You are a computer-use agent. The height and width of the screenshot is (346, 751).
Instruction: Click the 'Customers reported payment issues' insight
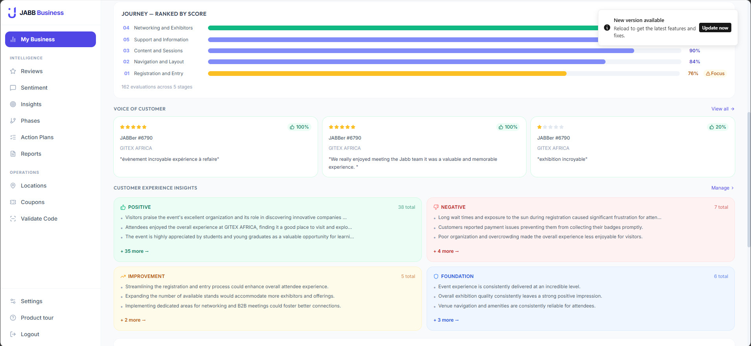point(541,227)
